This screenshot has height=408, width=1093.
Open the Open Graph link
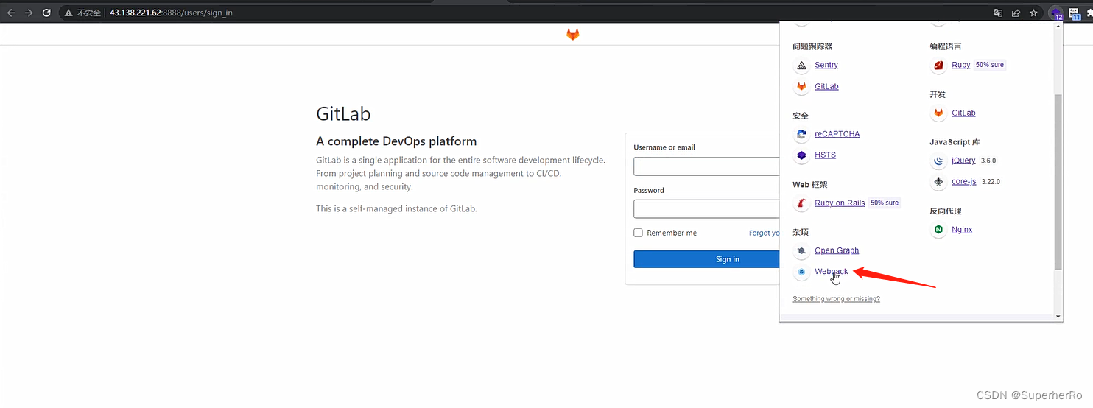837,250
